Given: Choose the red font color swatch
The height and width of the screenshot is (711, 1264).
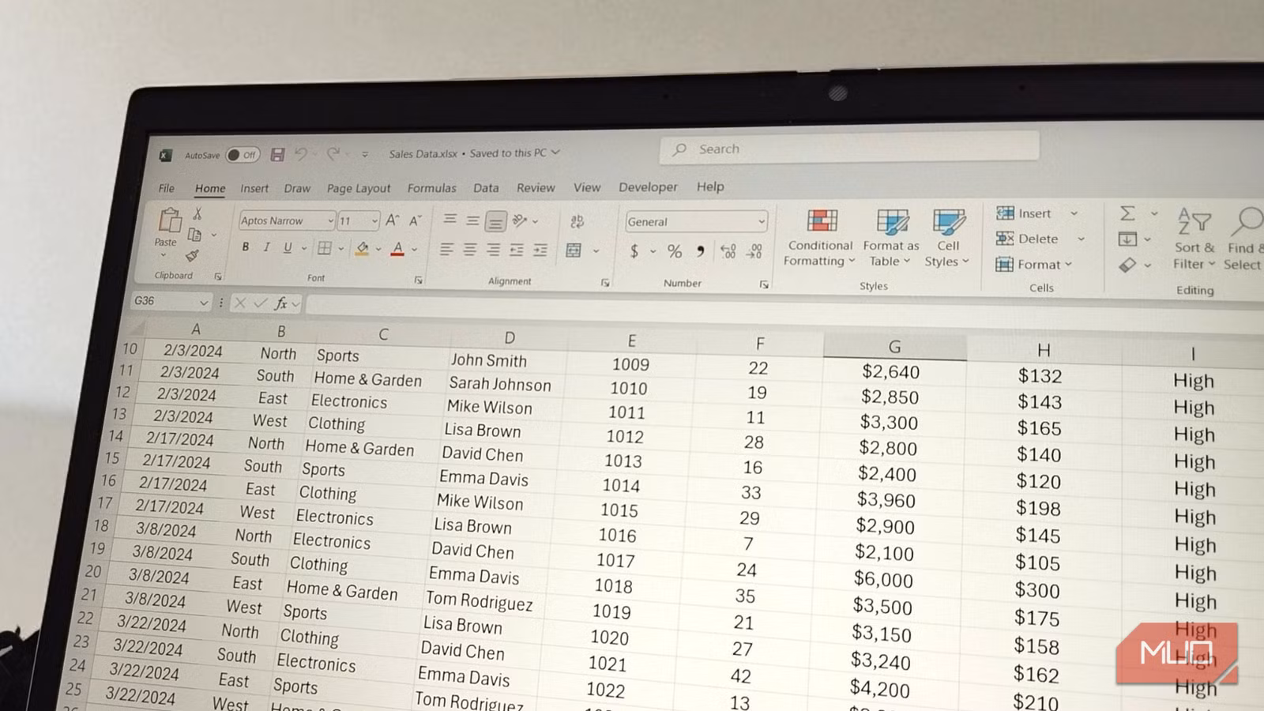Looking at the screenshot, I should click(x=397, y=250).
